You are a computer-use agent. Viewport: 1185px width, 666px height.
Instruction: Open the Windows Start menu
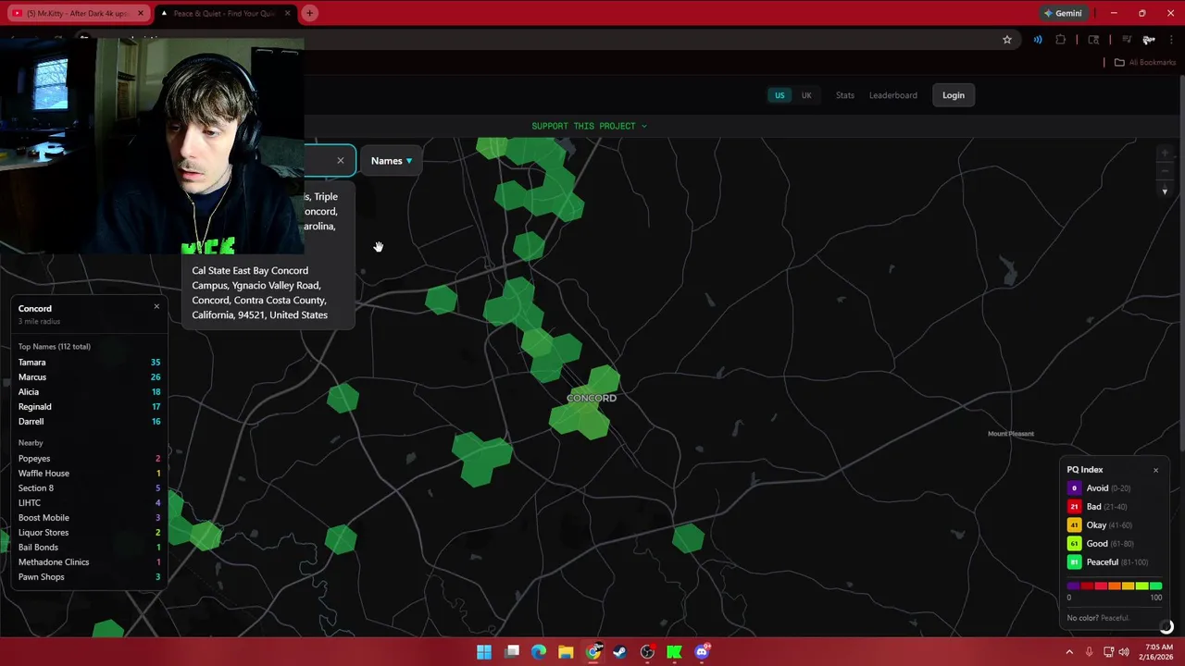pos(484,652)
